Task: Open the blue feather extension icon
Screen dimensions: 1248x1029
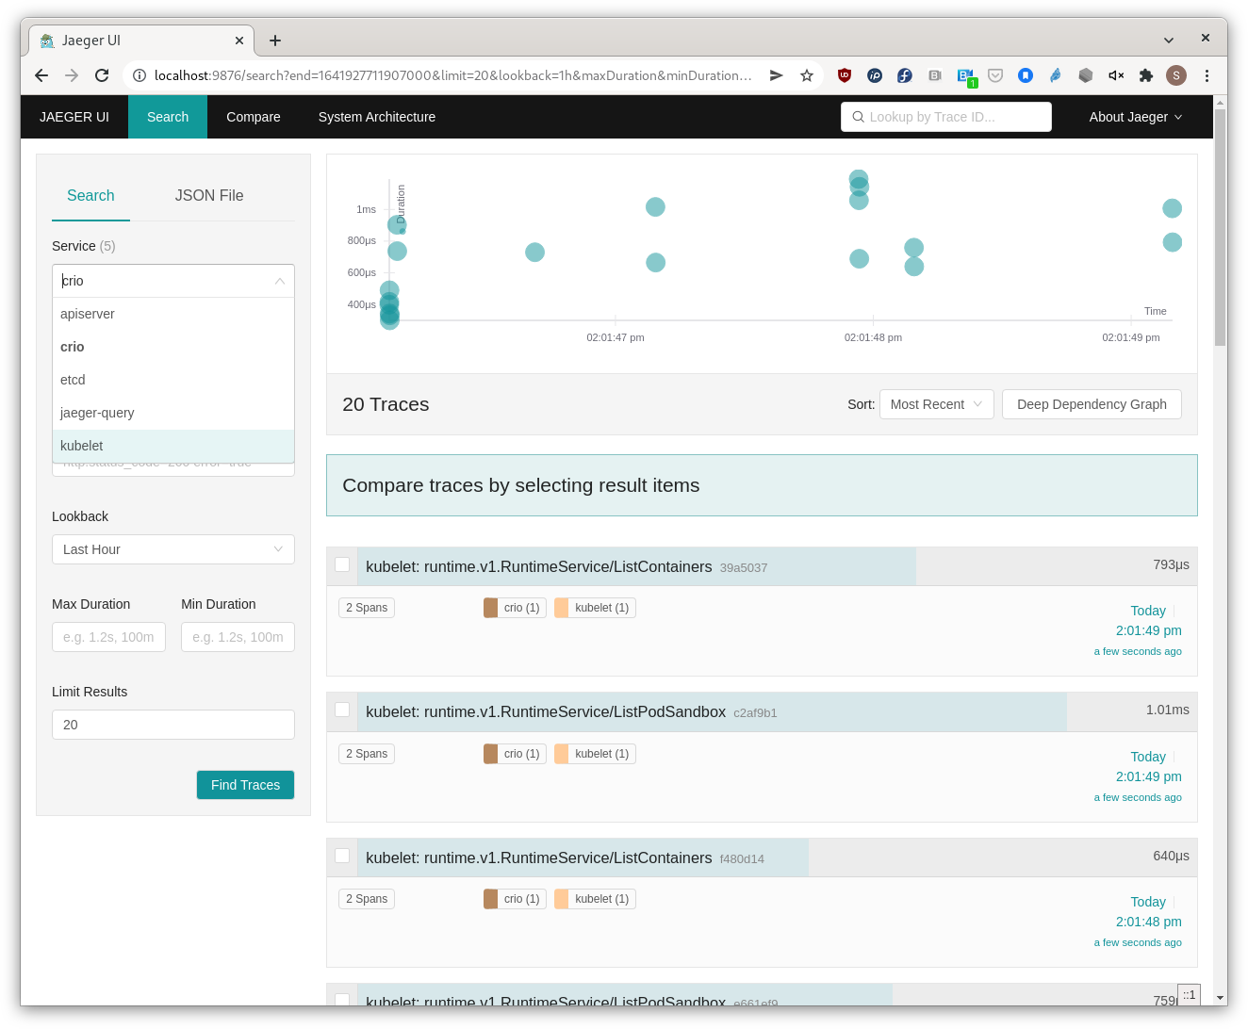Action: pos(1056,75)
